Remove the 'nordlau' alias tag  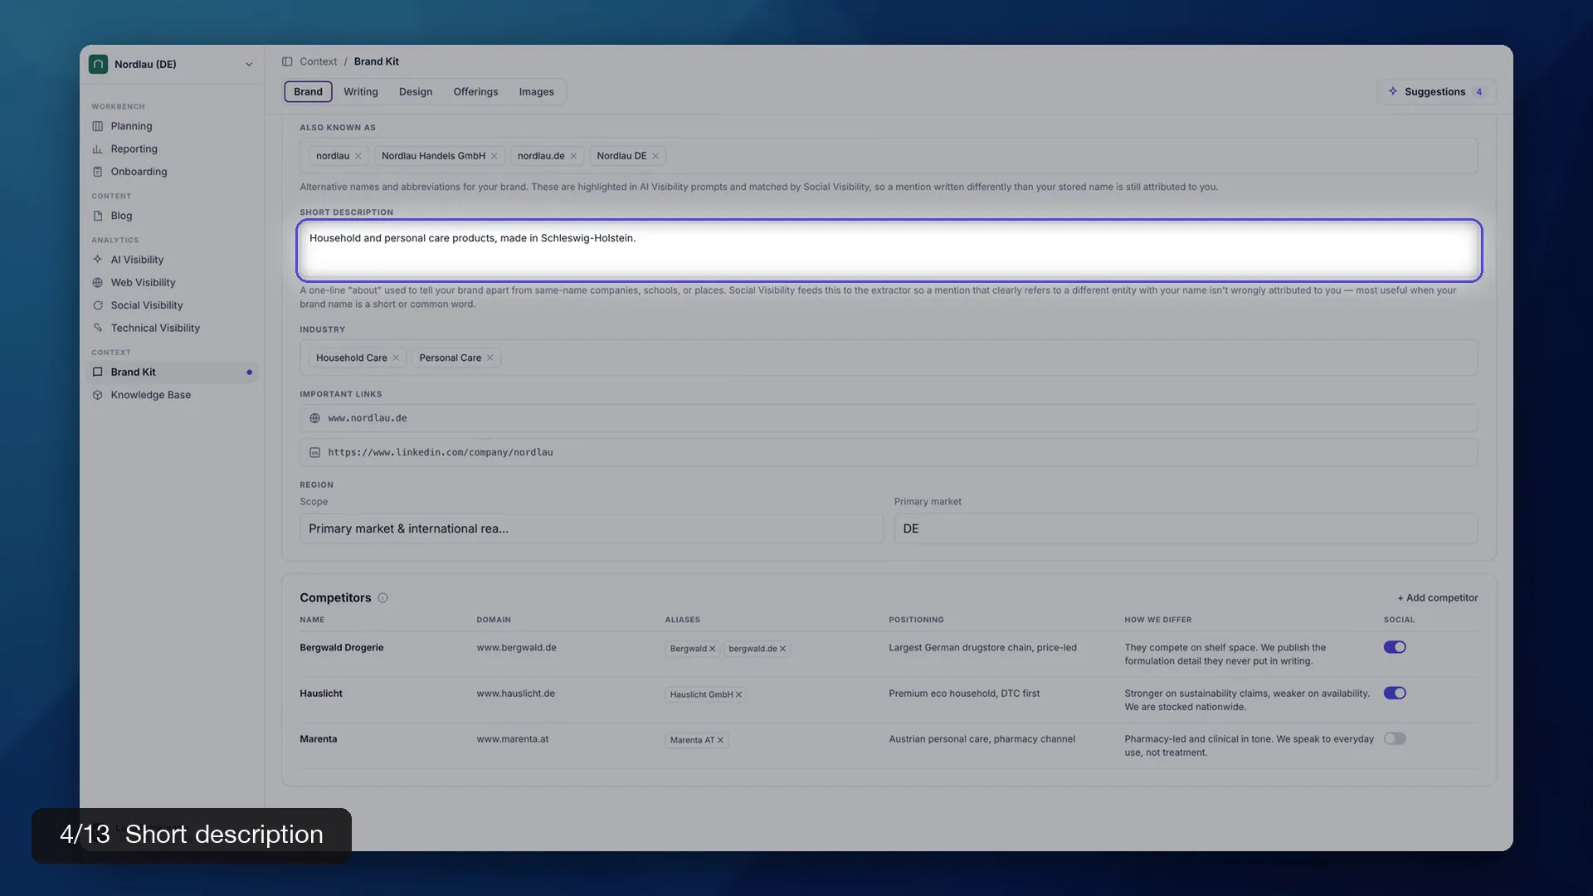[358, 156]
